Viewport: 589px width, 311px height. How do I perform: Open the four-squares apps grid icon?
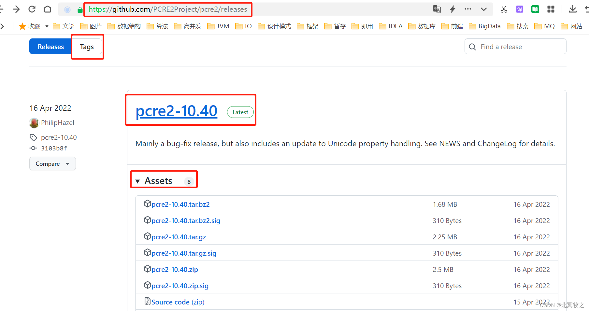pyautogui.click(x=551, y=9)
